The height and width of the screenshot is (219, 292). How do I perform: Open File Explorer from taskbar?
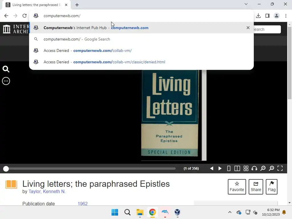(x=140, y=212)
